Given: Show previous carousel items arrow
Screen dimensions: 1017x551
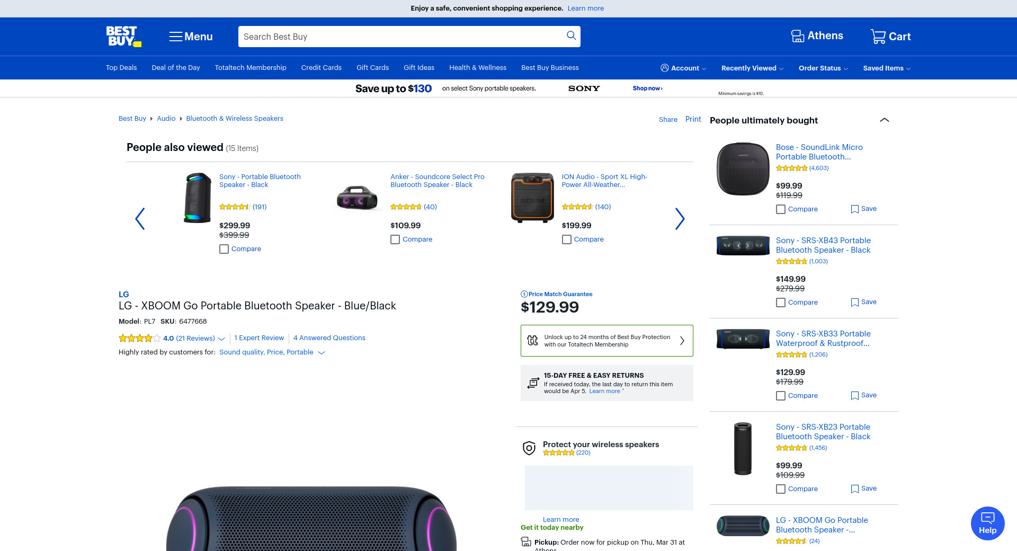Looking at the screenshot, I should tap(140, 219).
